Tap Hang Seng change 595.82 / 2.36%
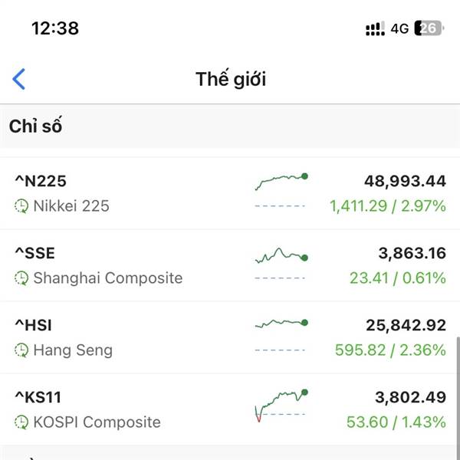This screenshot has width=460, height=460. pos(390,350)
